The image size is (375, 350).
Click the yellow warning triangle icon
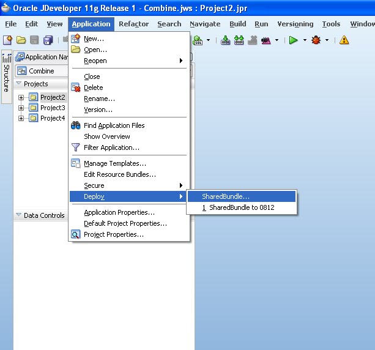(344, 40)
